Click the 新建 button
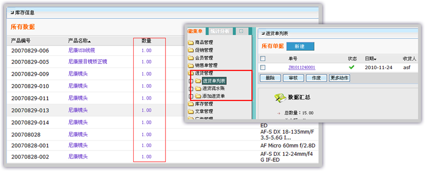Viewport: 425px width, 171px height. [300, 46]
